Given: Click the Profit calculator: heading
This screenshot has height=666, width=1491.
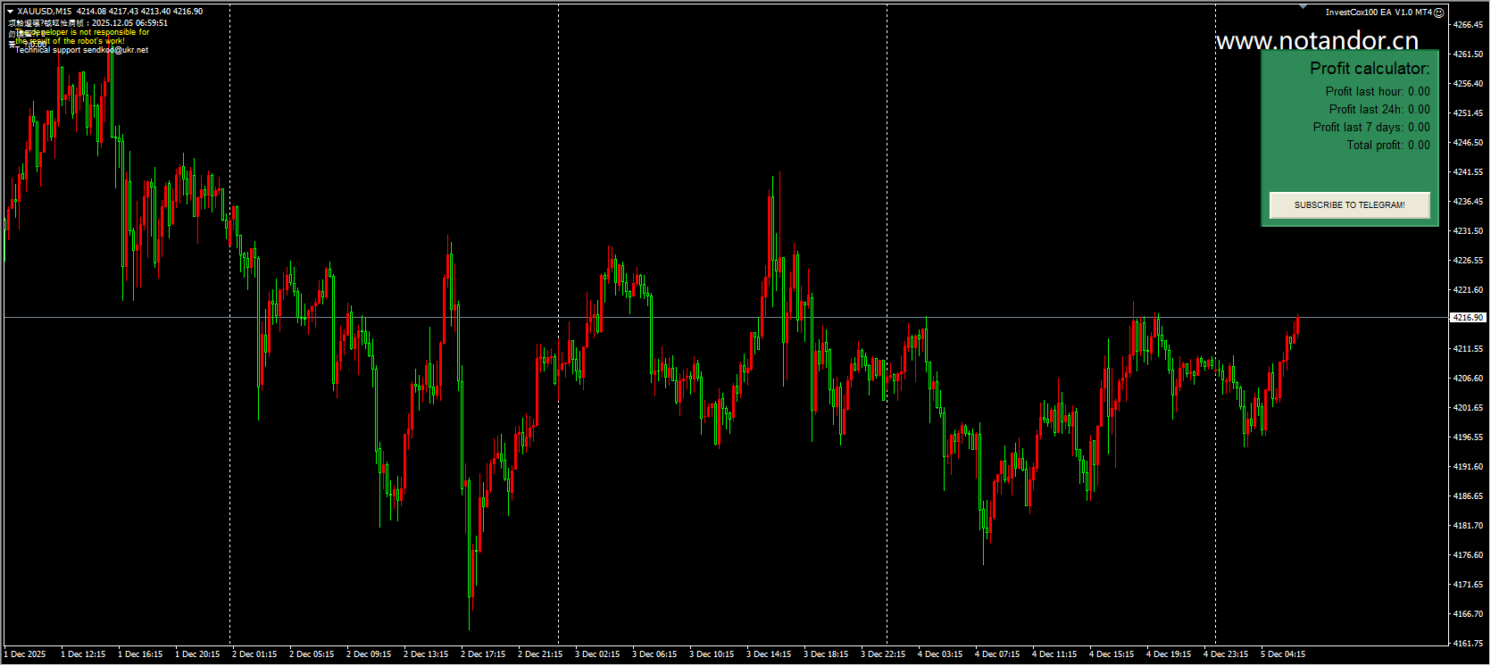Looking at the screenshot, I should click(x=1370, y=69).
